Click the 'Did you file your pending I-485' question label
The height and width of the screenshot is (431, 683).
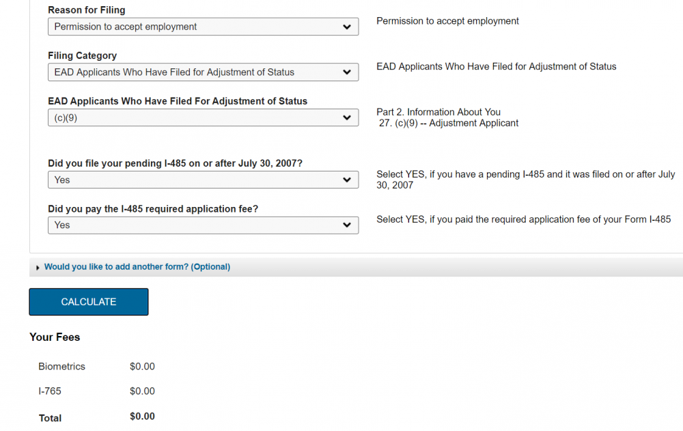[x=175, y=163]
